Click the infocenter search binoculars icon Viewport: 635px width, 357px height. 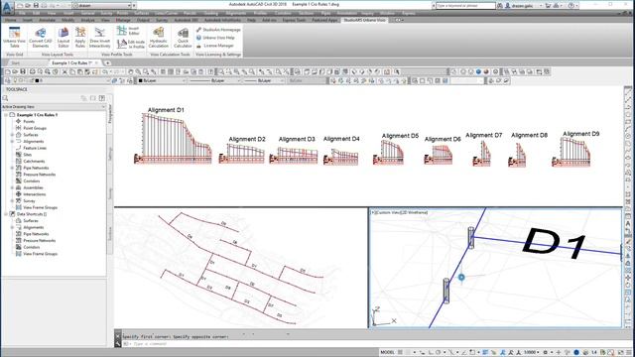(500, 6)
